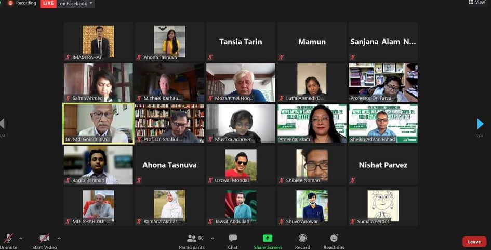Start Video from the toolbar
Viewport: 491px width, 250px height.
point(45,238)
